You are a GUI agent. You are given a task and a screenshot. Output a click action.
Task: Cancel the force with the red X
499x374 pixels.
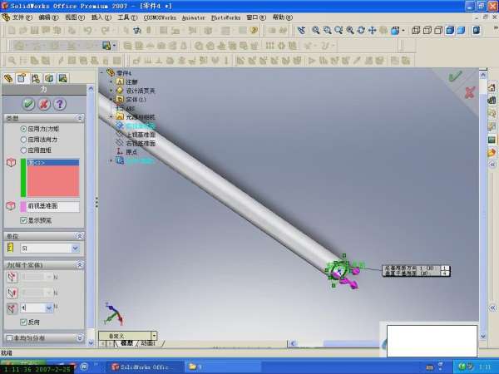point(44,104)
